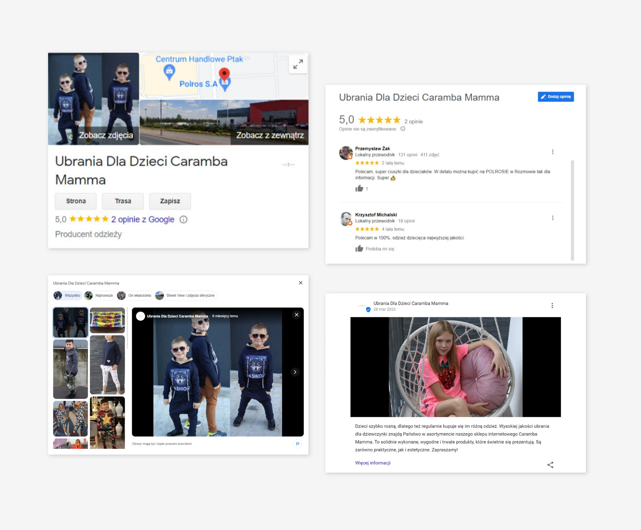
Task: Open thumbnail of two people in patterned outfits
Action: pyautogui.click(x=70, y=419)
